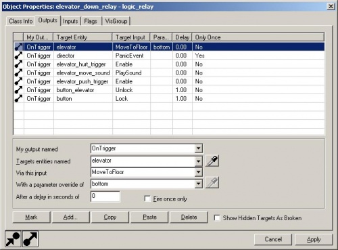Image resolution: width=338 pixels, height=250 pixels.
Task: Click the incoming-arrow icon at bottom left
Action: pyautogui.click(x=13, y=238)
